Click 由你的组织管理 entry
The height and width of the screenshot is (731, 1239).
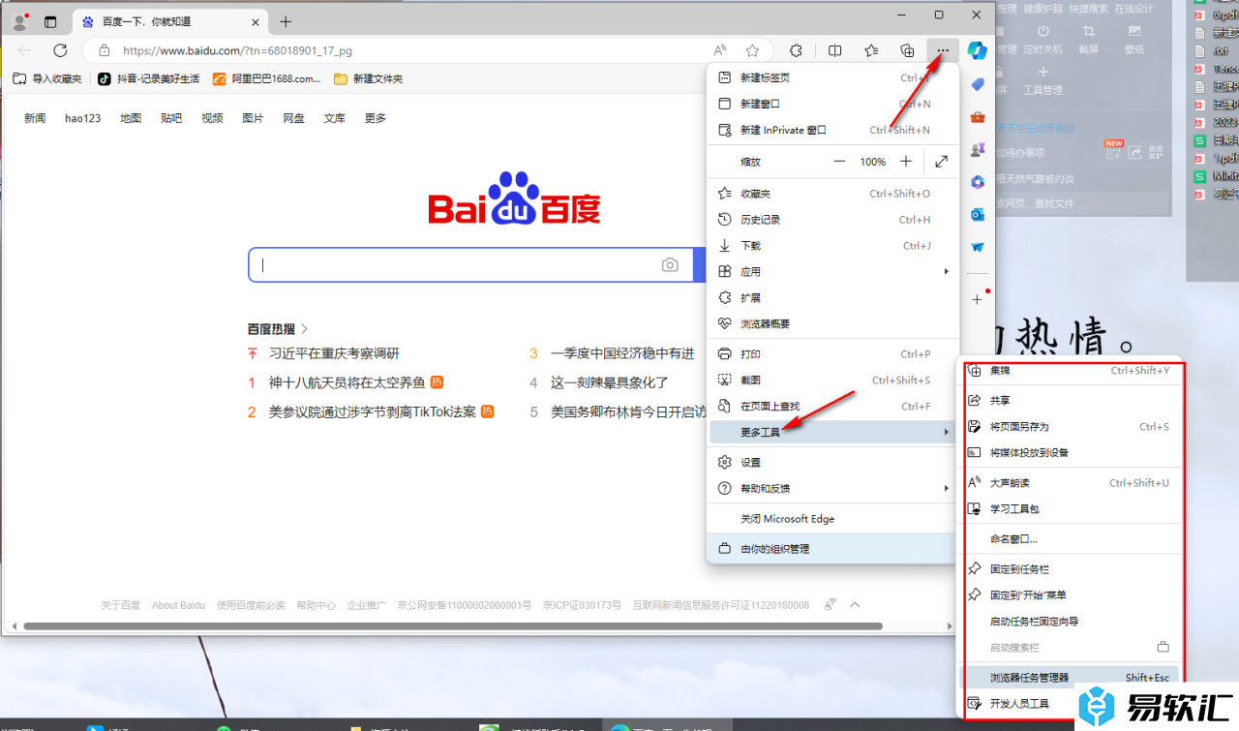pos(832,549)
